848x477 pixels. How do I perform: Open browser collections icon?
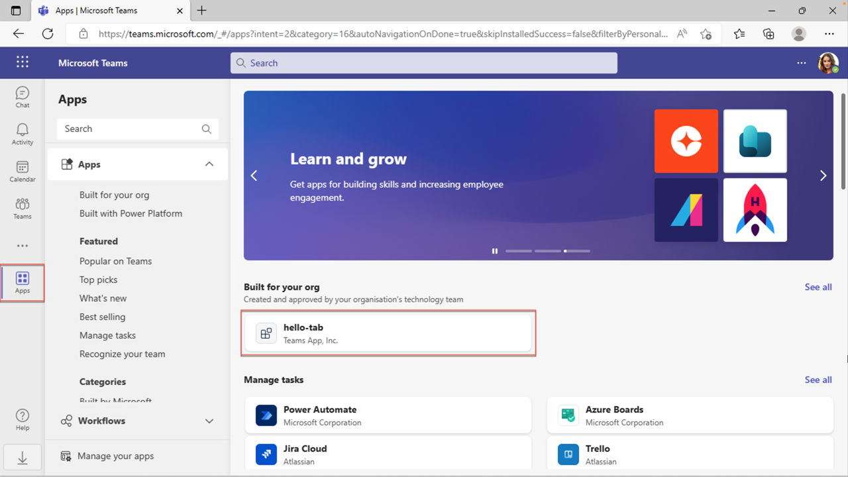[x=768, y=34]
